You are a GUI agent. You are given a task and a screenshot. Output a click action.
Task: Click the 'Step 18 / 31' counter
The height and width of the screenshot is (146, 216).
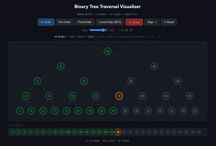tap(126, 30)
